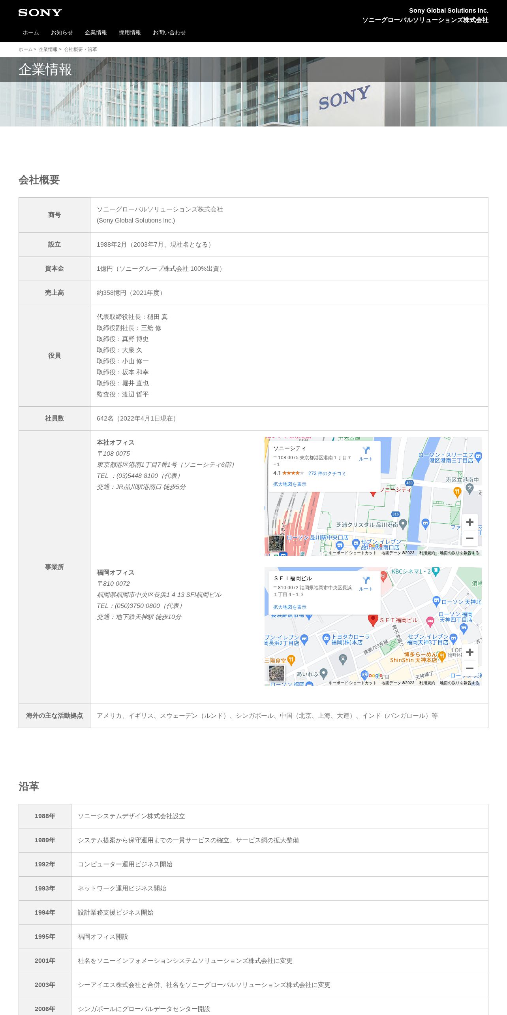Select the 1995年 福岡オフィス開設 history row

tap(253, 937)
